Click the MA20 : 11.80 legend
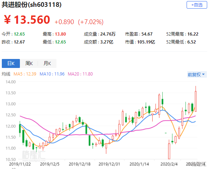This screenshot has height=169, width=209. 80,74
